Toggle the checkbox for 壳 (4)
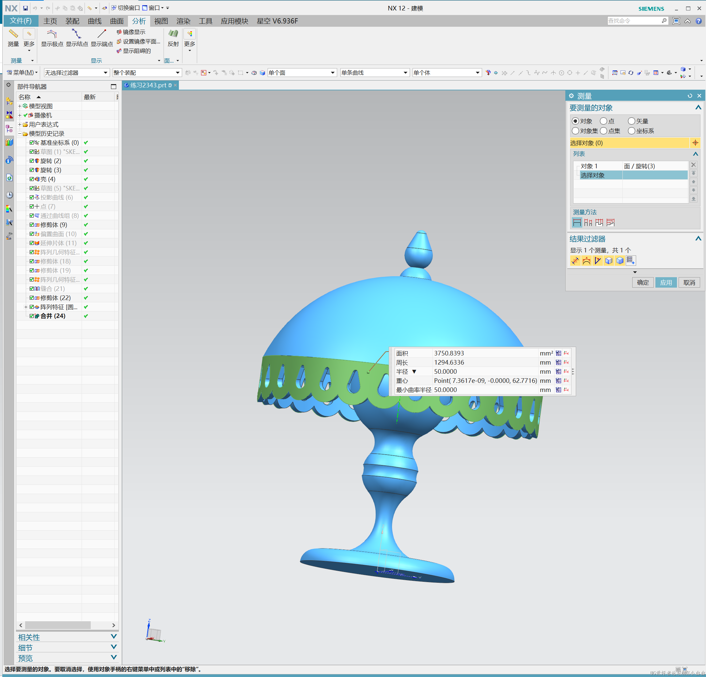This screenshot has width=706, height=677. [32, 179]
